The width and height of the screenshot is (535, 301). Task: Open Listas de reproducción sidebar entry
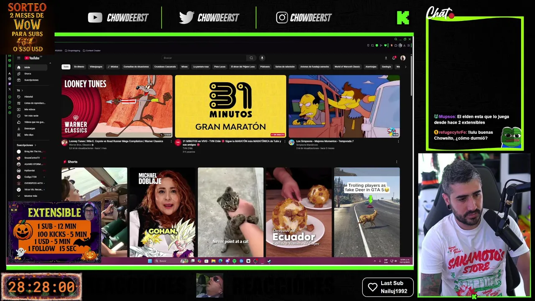tap(31, 103)
